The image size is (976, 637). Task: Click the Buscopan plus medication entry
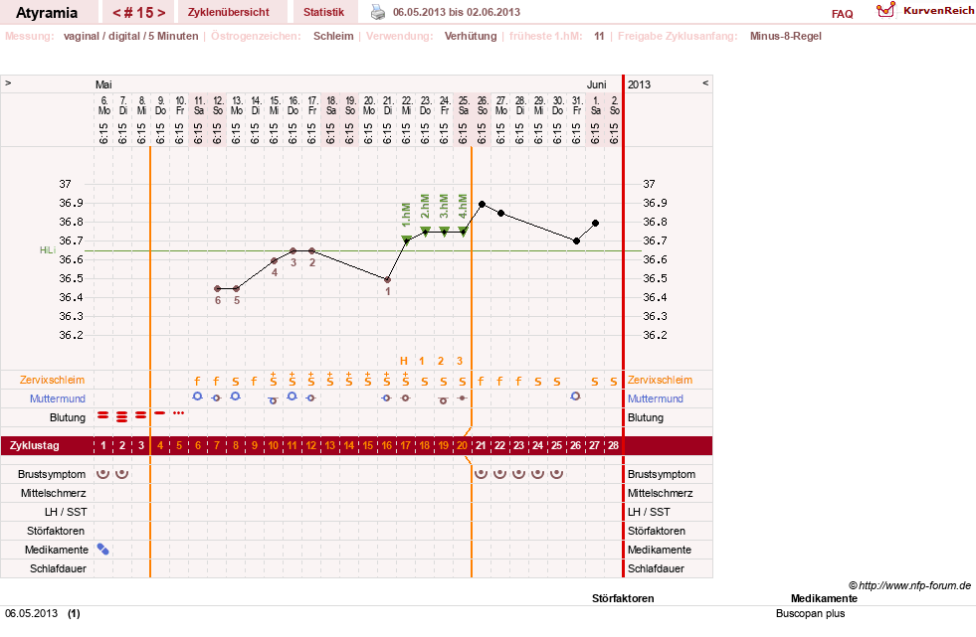click(x=811, y=613)
